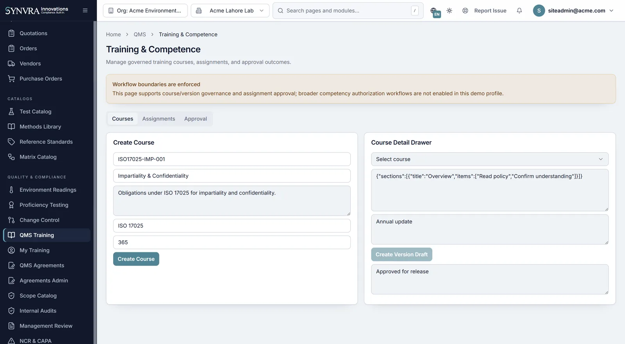Collapse sidebar with hamburger menu icon
This screenshot has width=625, height=344.
click(x=85, y=11)
